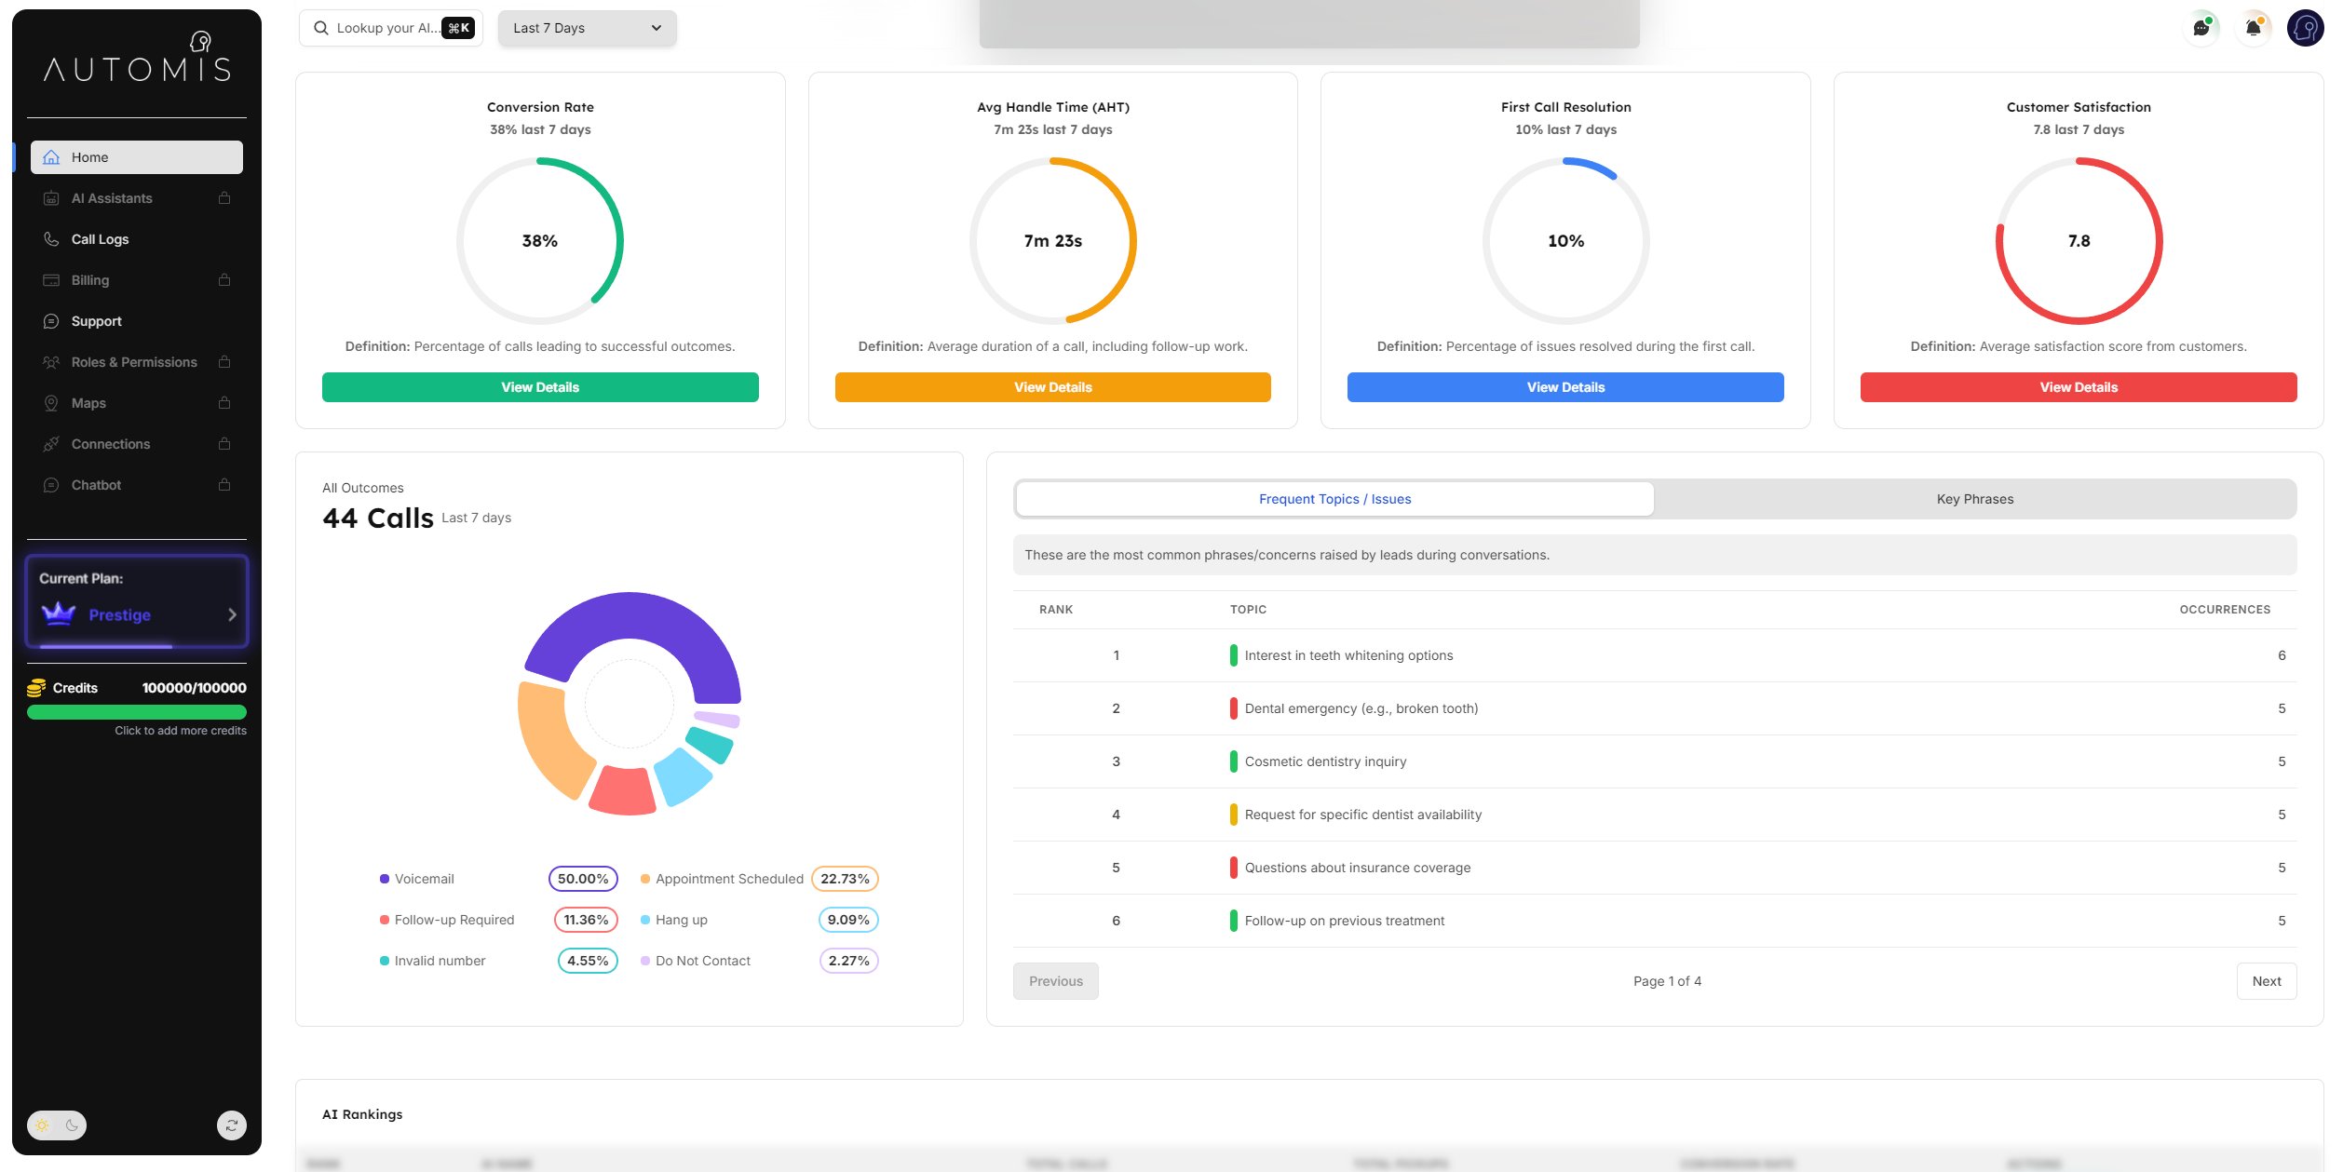The height and width of the screenshot is (1172, 2343).
Task: Select Call Logs in sidebar menu
Action: point(137,239)
